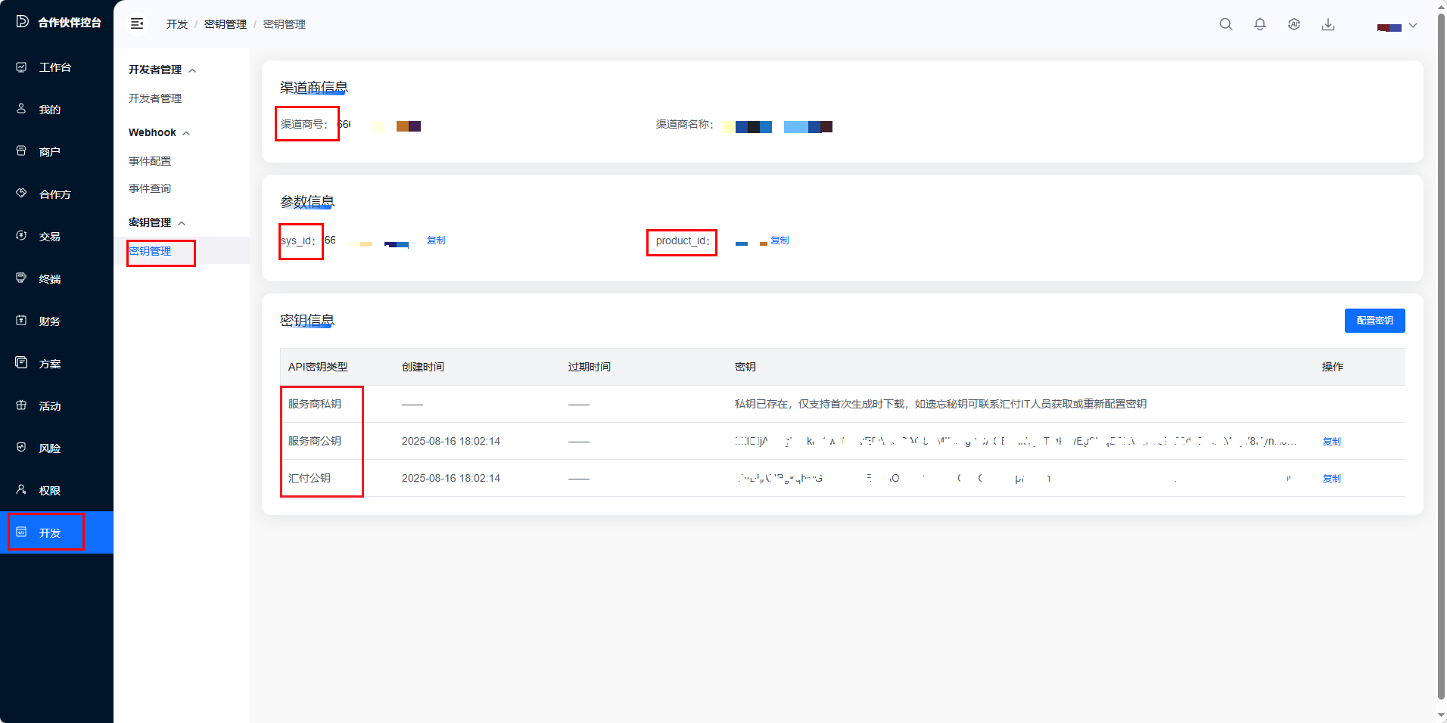Copy the sys_id value
Image resolution: width=1447 pixels, height=723 pixels.
coord(436,240)
